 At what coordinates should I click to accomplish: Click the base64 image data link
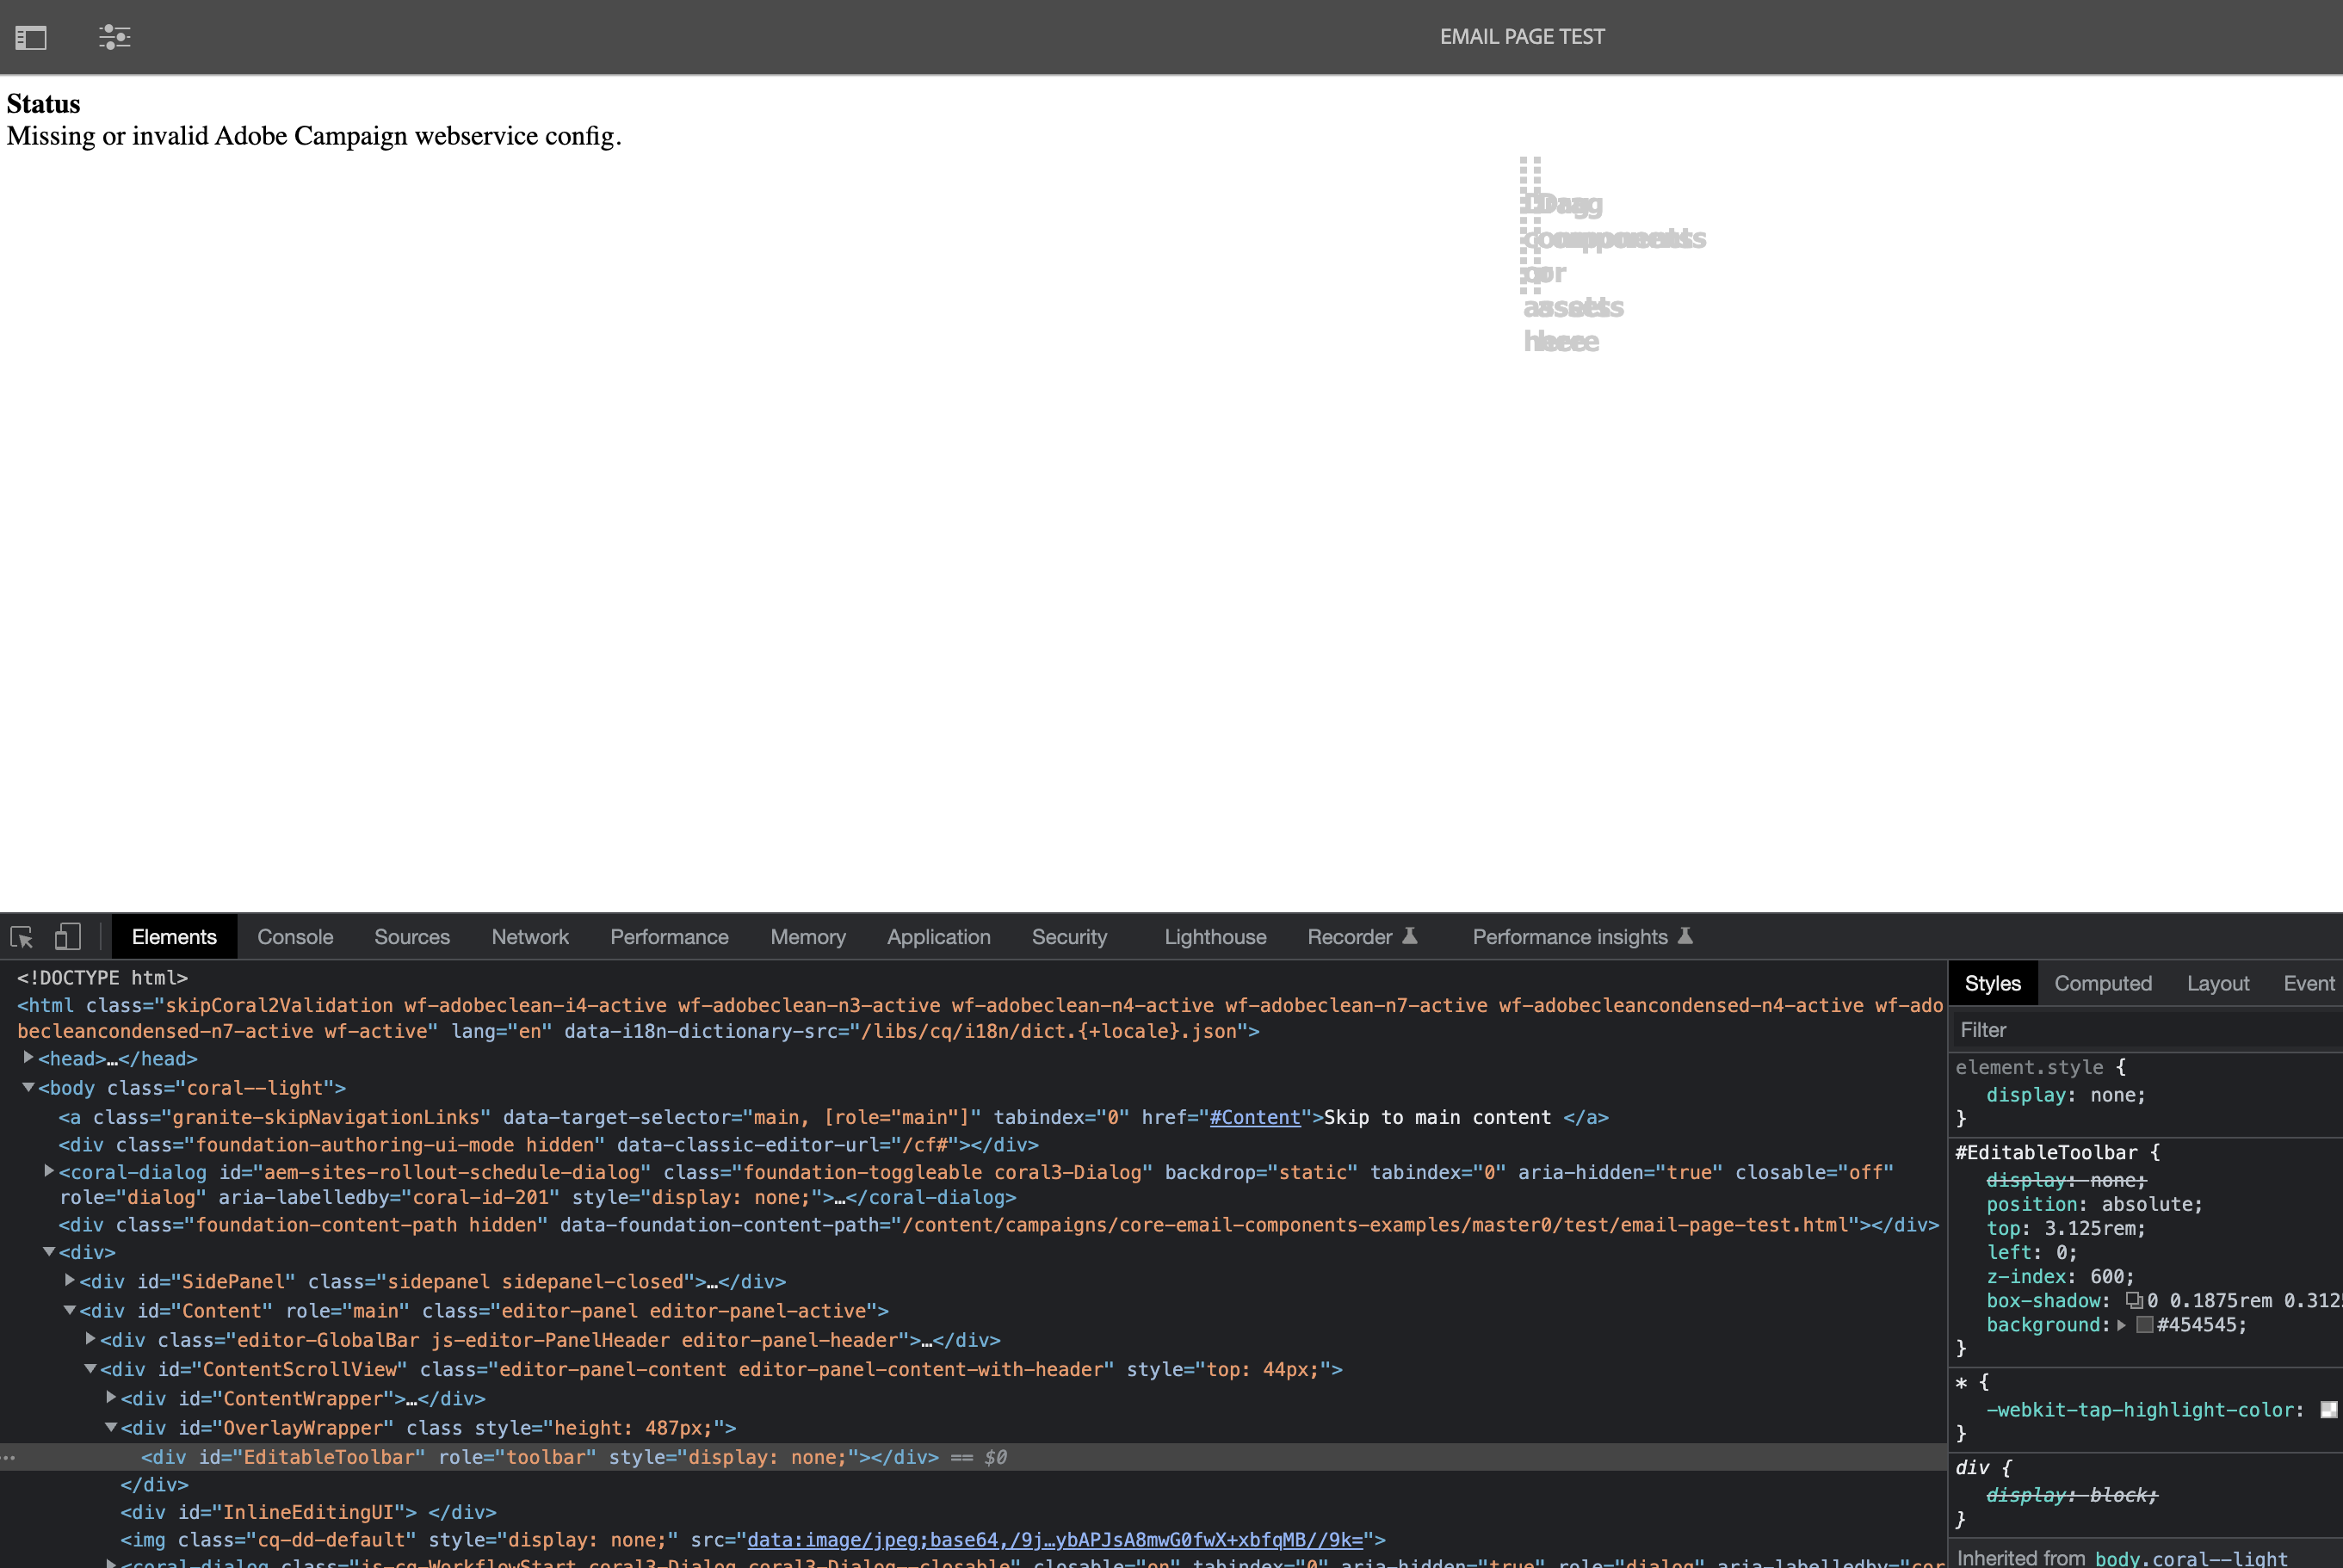tap(1060, 1540)
